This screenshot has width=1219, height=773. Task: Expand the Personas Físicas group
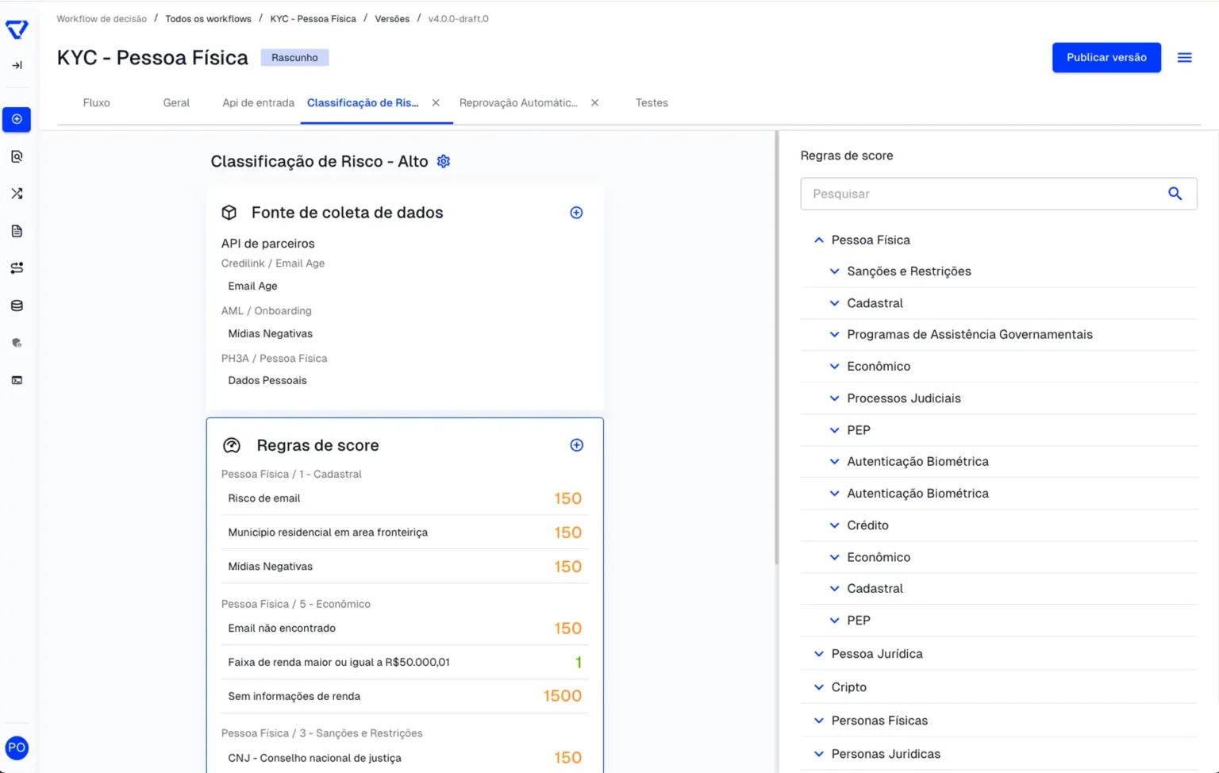[x=818, y=721]
